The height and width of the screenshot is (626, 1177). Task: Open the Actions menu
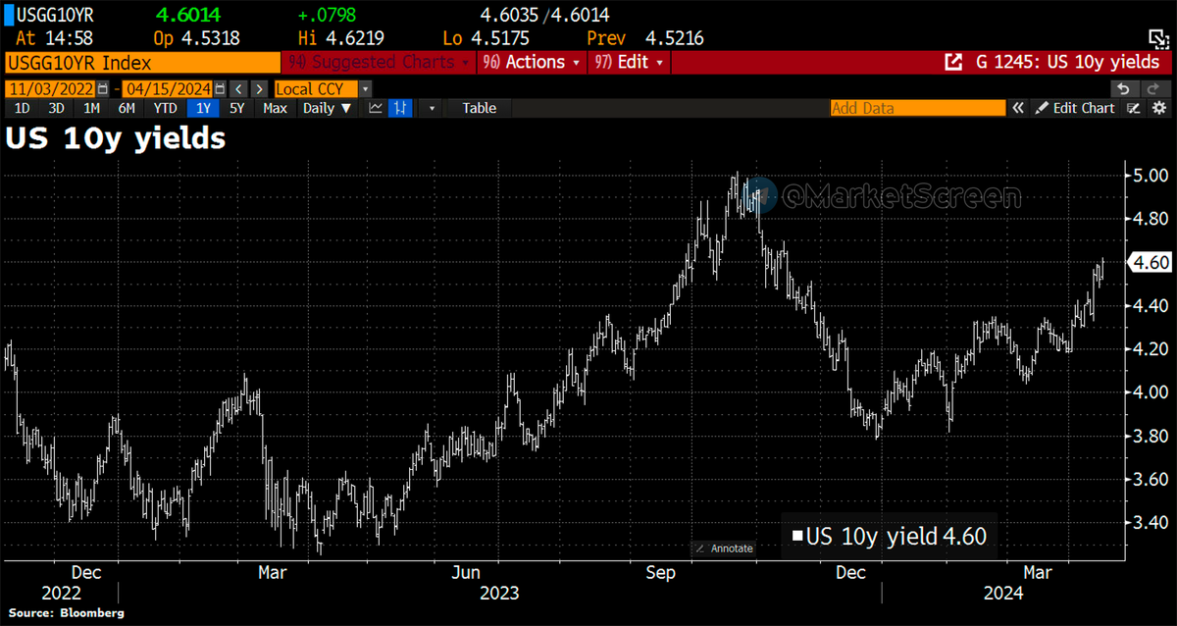pos(533,62)
